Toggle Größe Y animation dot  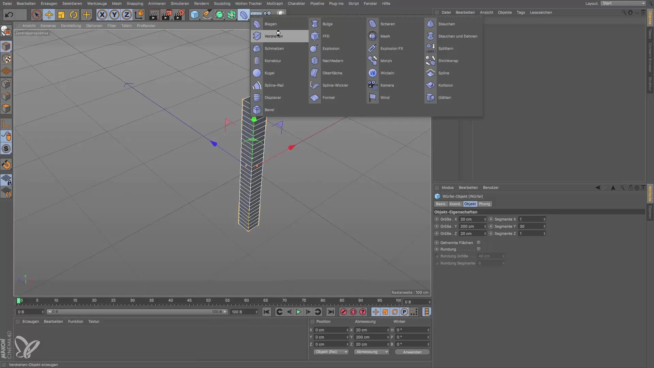(437, 226)
